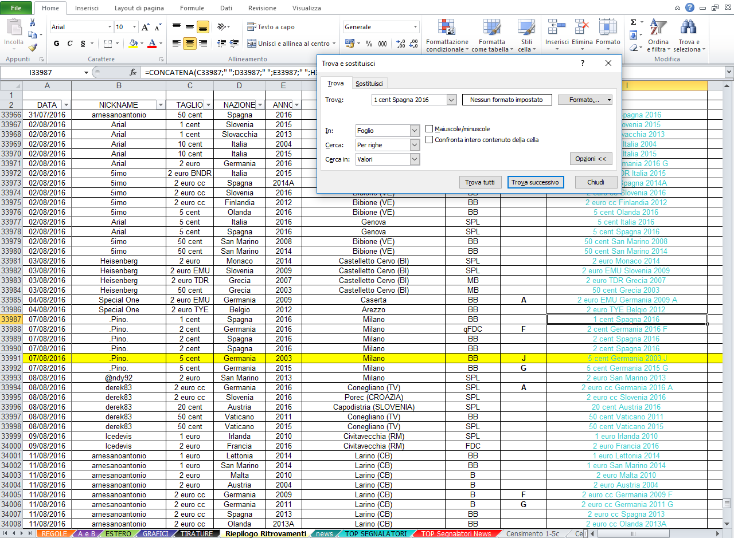Click the Formato... button in dialog

pyautogui.click(x=585, y=100)
